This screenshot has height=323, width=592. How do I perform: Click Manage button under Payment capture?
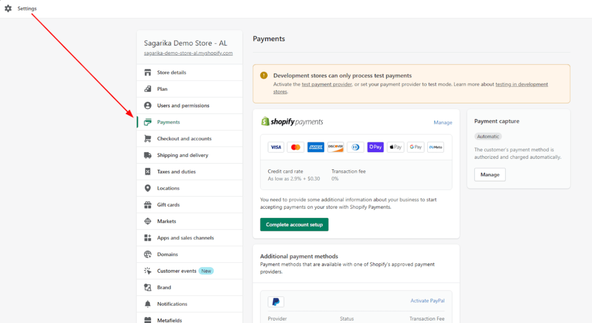490,175
